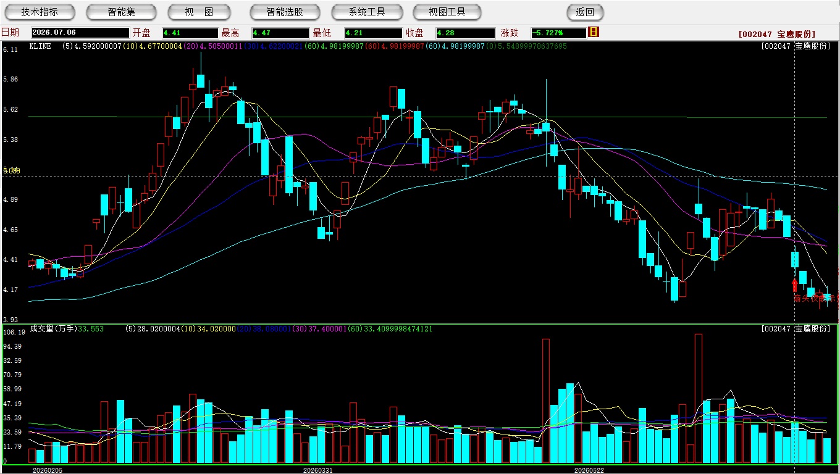
Task: Select the magenta (20) MA legend value 4.50500011
Action: pos(214,46)
